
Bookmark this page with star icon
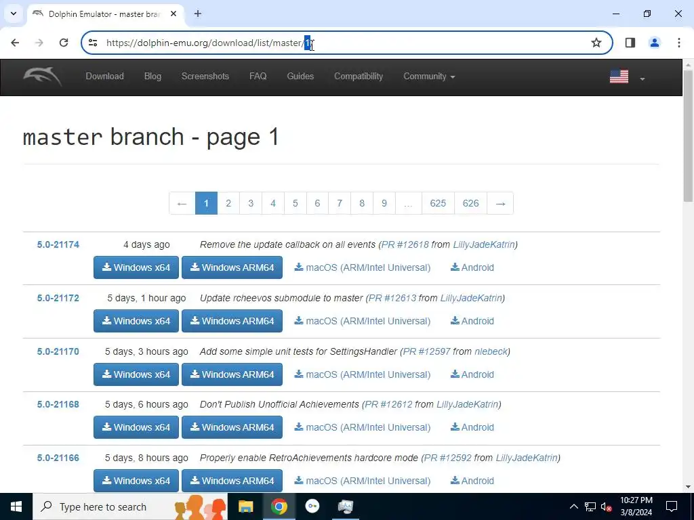(596, 43)
